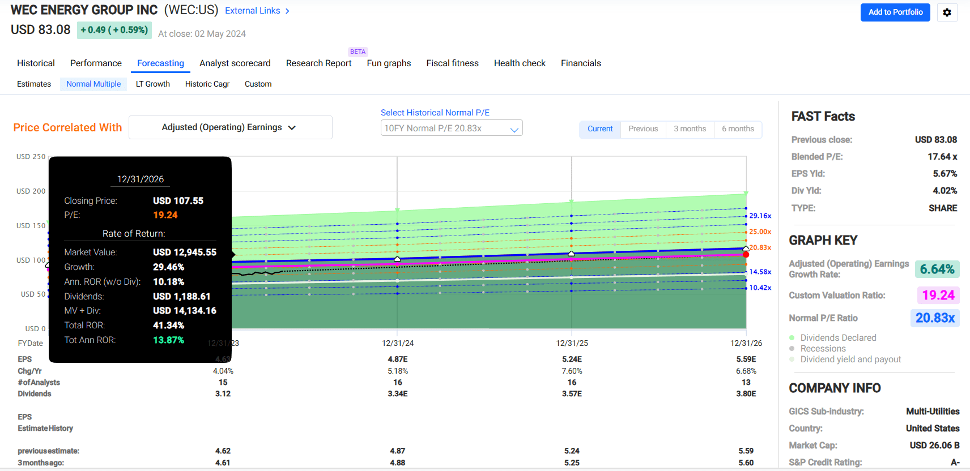This screenshot has width=970, height=471.
Task: Click the gray Recessions legend dot
Action: coord(792,349)
